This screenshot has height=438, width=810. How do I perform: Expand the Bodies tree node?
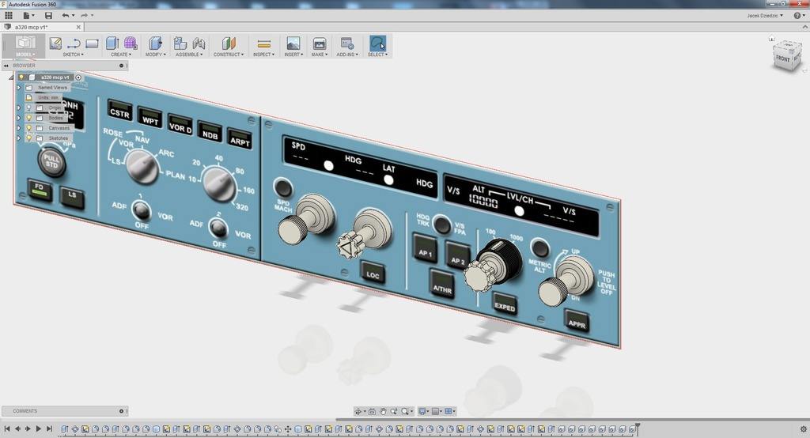[19, 118]
